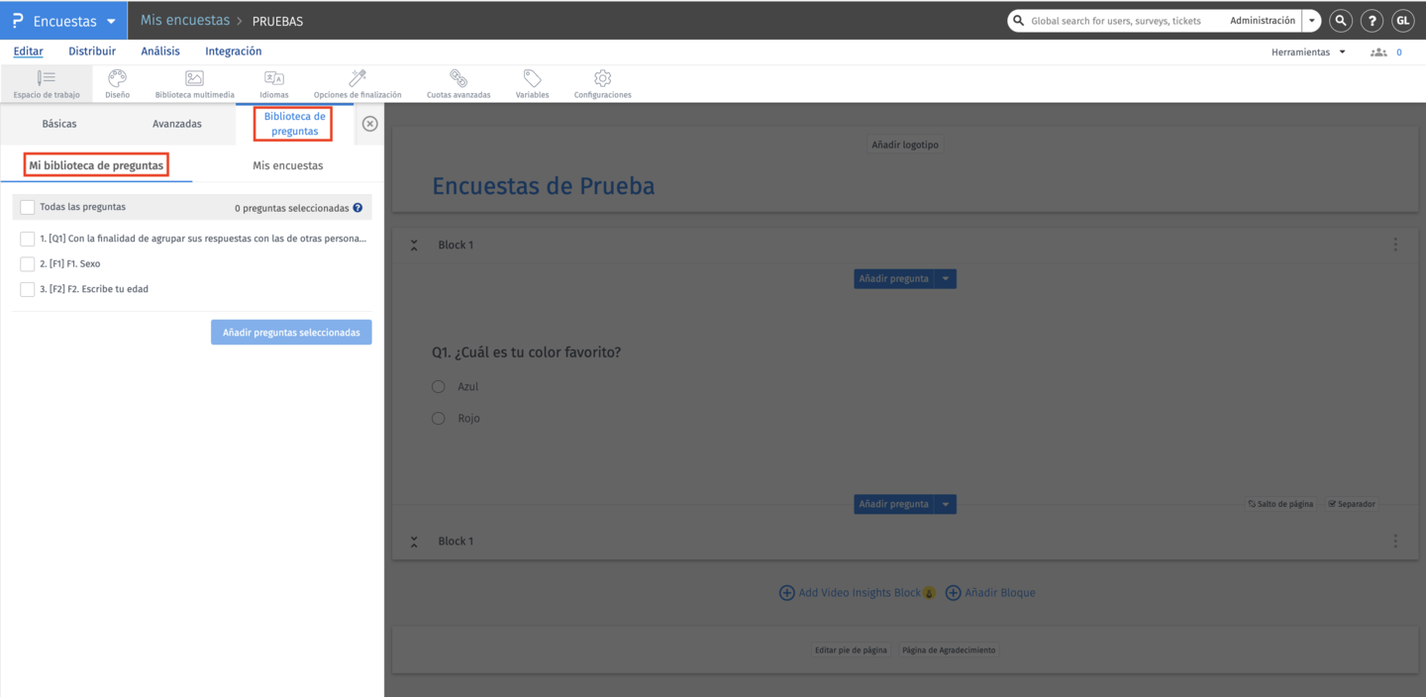Viewport: 1426px width, 697px height.
Task: Click Añadir Bloque link
Action: (x=990, y=593)
